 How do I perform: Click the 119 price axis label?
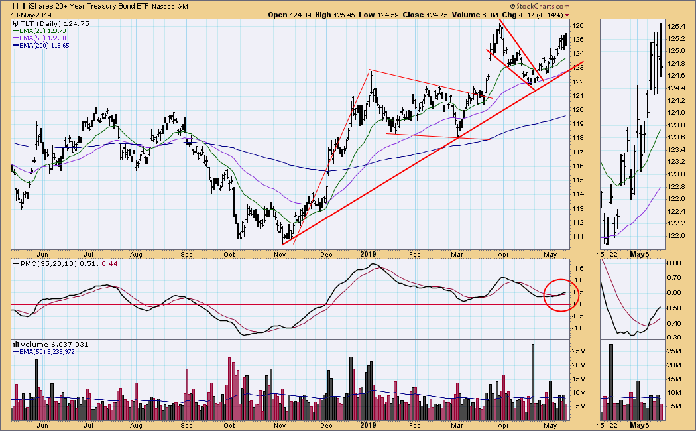(x=578, y=124)
